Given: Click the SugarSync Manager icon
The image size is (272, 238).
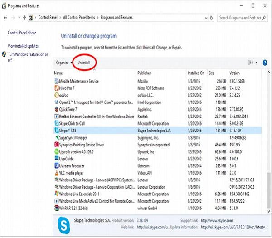Looking at the screenshot, I should (57, 137).
